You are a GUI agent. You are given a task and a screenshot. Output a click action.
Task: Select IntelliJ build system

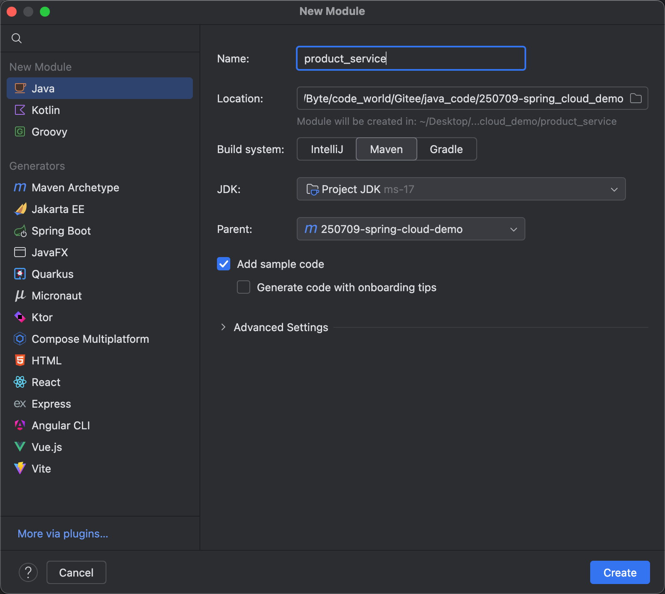327,149
